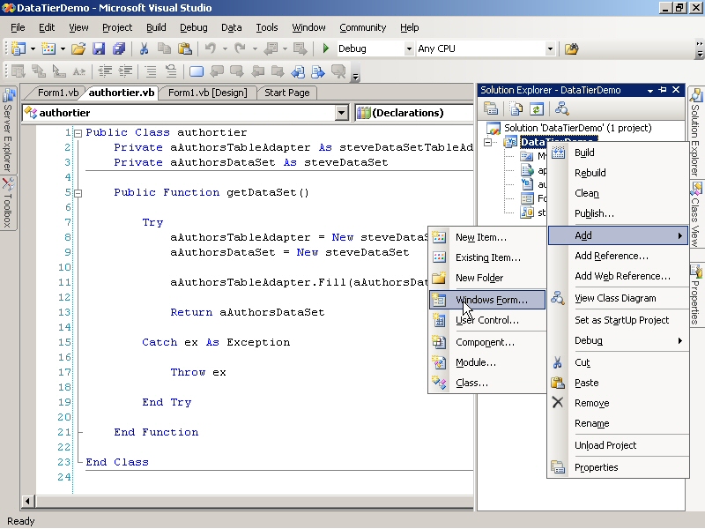Image resolution: width=705 pixels, height=529 pixels.
Task: Switch to the Start Page tab
Action: click(x=287, y=93)
